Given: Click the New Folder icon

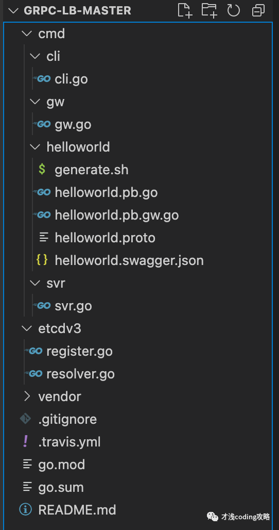Looking at the screenshot, I should click(209, 10).
